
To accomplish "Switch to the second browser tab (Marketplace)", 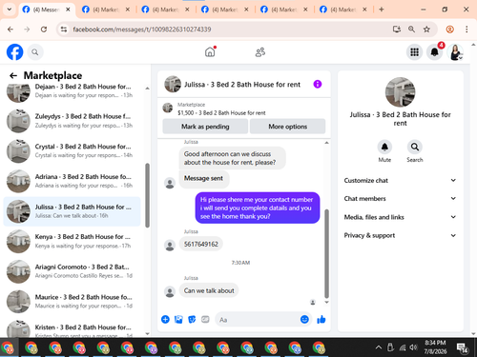I will [x=106, y=10].
